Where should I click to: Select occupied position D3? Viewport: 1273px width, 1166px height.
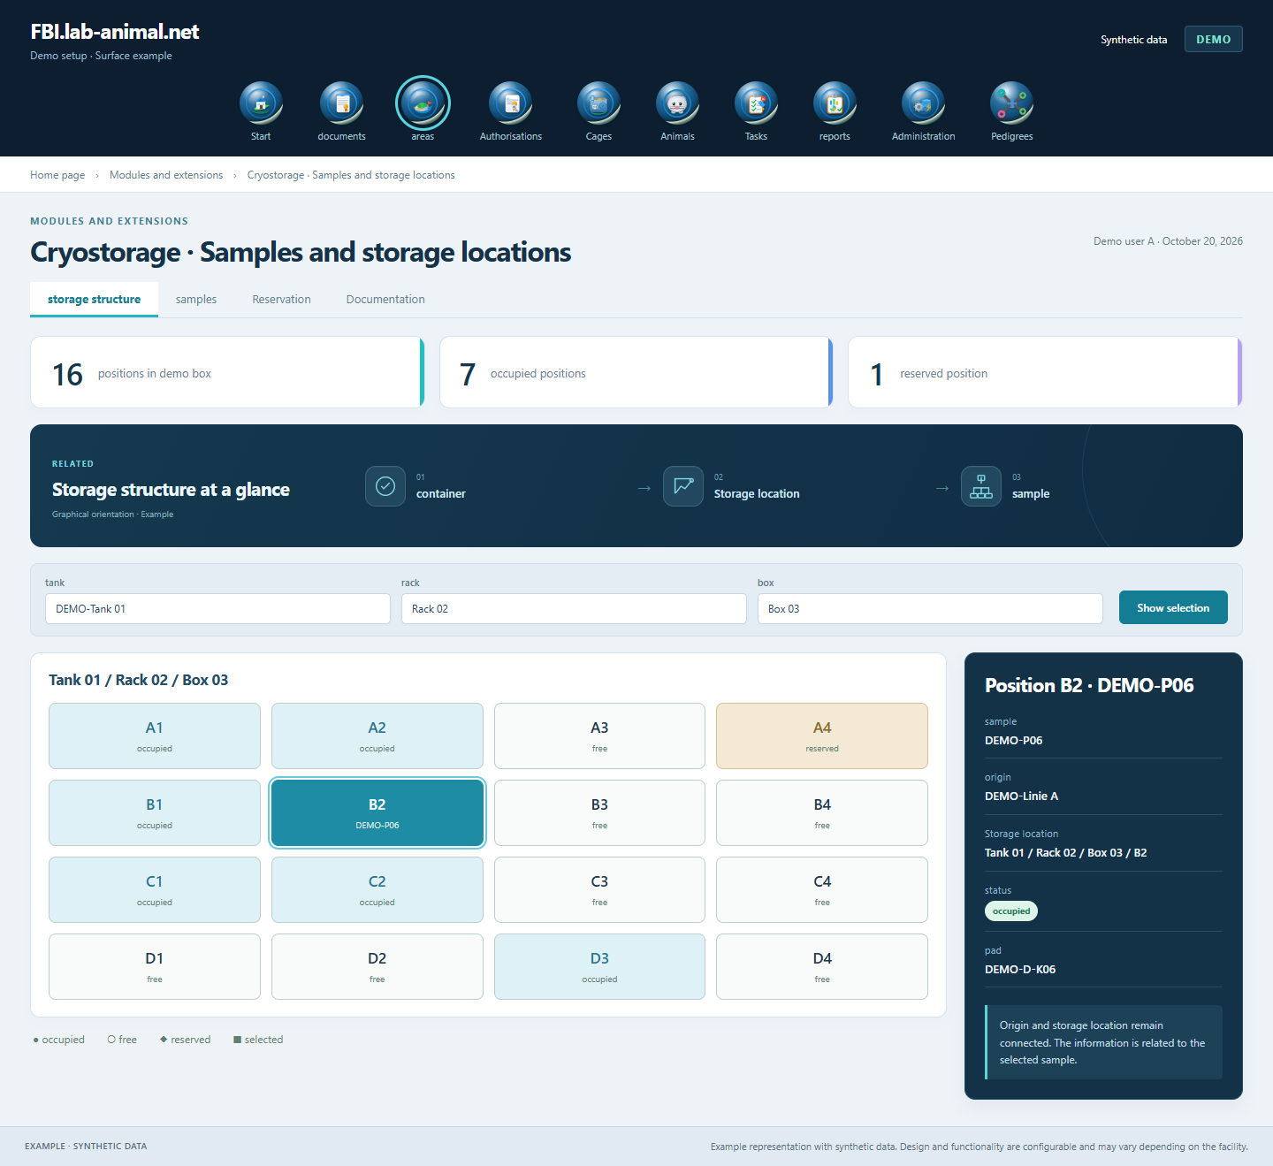tap(599, 967)
